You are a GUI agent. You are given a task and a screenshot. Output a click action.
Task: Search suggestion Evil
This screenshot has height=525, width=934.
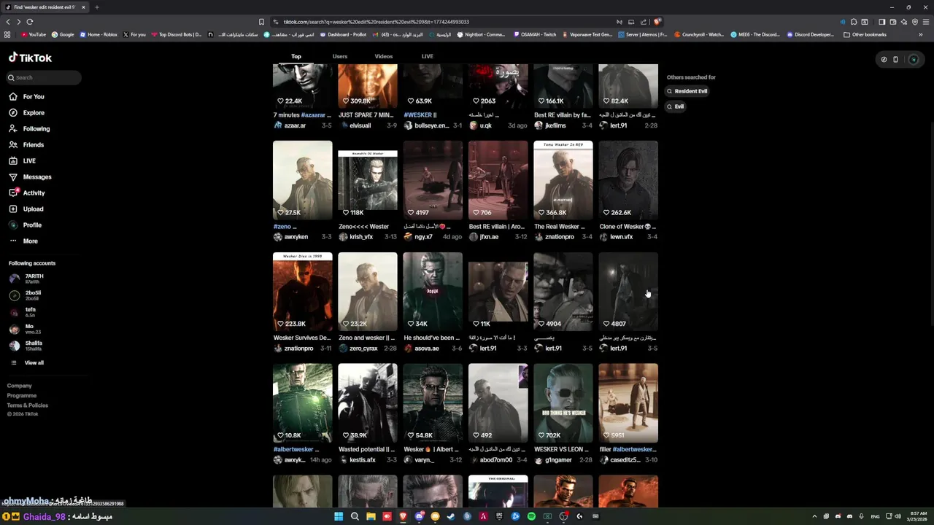tap(675, 106)
